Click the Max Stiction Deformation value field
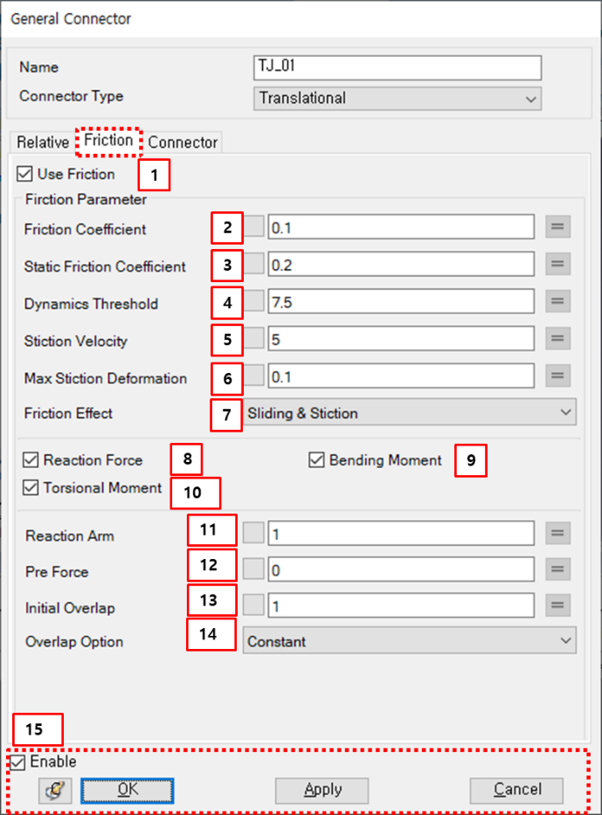 (x=401, y=376)
